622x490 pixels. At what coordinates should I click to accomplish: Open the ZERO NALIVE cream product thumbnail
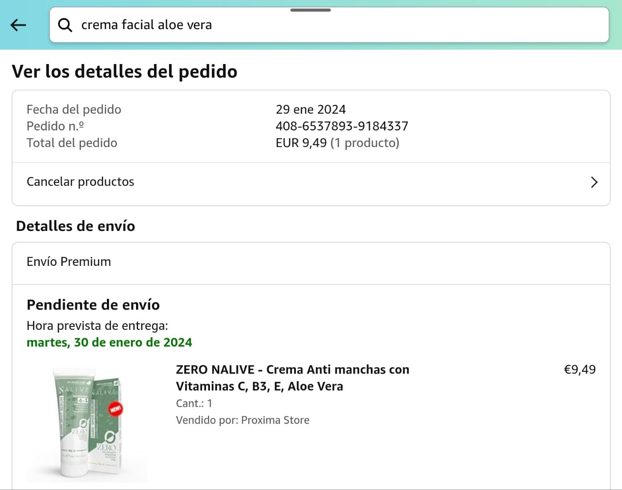pos(87,422)
